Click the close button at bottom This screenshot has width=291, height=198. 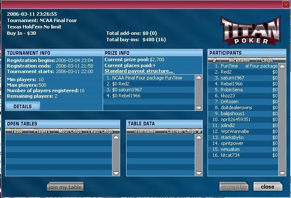click(x=268, y=187)
